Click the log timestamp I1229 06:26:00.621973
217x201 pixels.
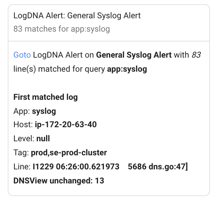pos(76,167)
